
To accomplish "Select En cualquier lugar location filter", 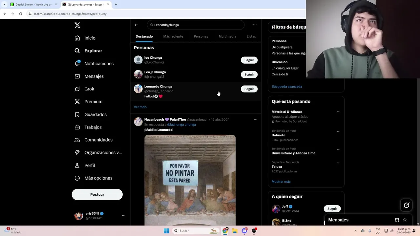I will 285,68.
